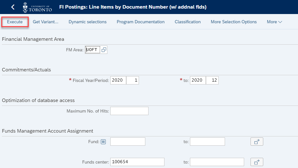Open the FM Area value help icon
Image resolution: width=298 pixels, height=168 pixels.
click(x=104, y=50)
